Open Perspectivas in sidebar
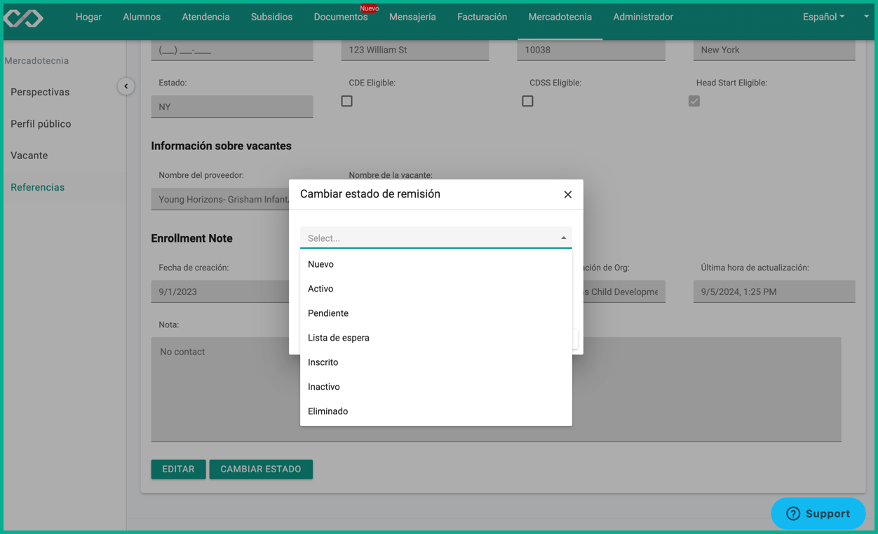This screenshot has height=534, width=878. click(x=40, y=92)
